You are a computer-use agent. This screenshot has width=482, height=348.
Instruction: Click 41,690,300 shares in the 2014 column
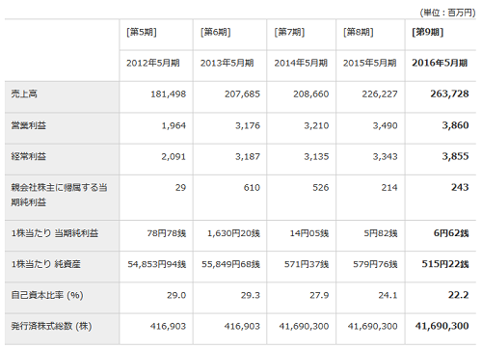pos(304,327)
